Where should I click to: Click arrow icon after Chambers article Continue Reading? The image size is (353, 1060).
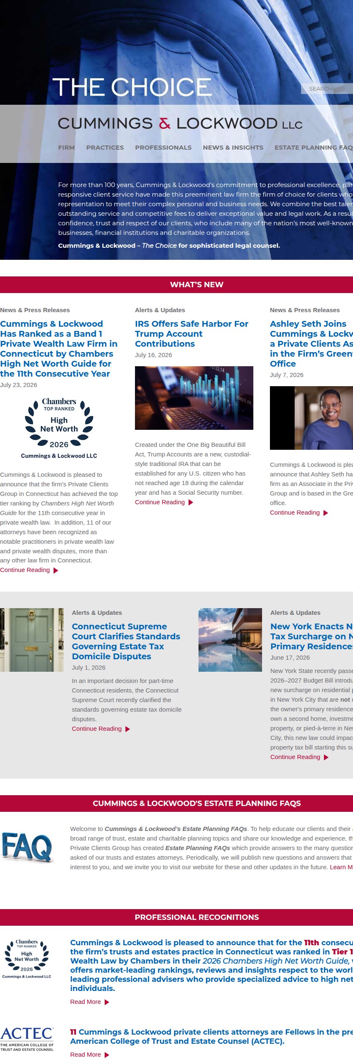coord(56,570)
